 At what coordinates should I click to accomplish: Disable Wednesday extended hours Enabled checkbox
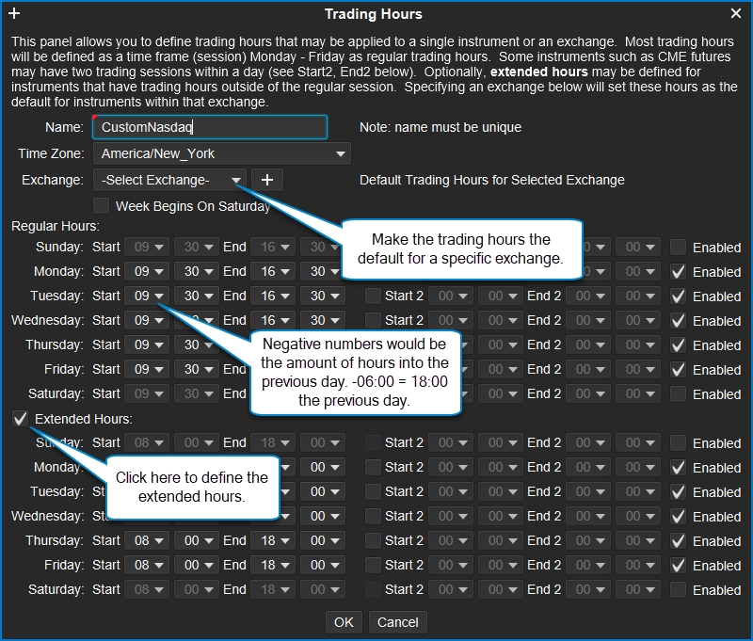click(x=678, y=516)
